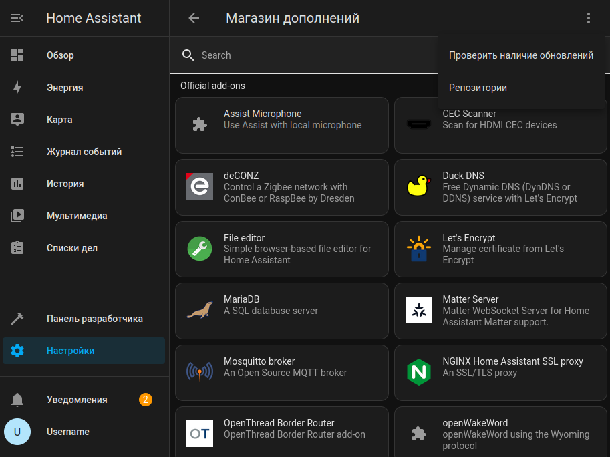Screen dimensions: 610x457
Task: Go back using the arrow icon
Action: point(194,18)
